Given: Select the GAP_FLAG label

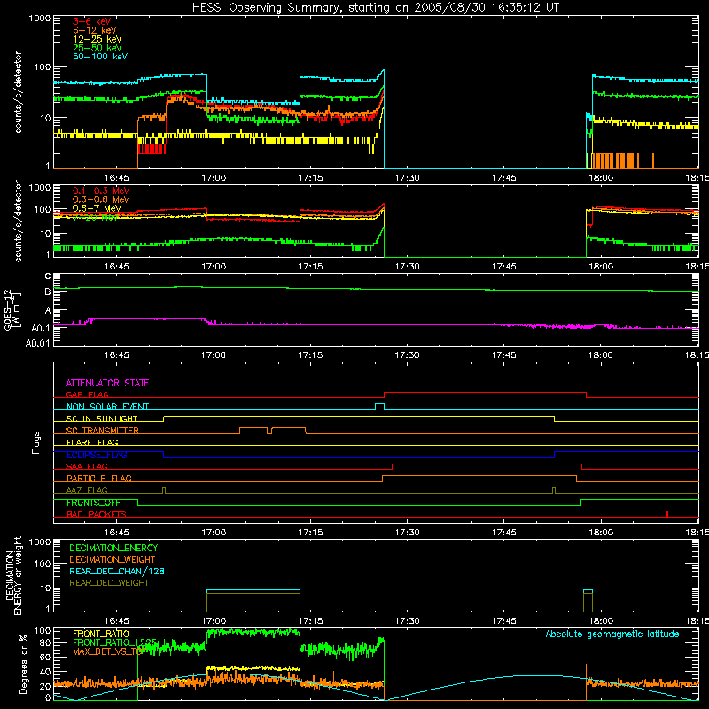Looking at the screenshot, I should click(x=87, y=394).
